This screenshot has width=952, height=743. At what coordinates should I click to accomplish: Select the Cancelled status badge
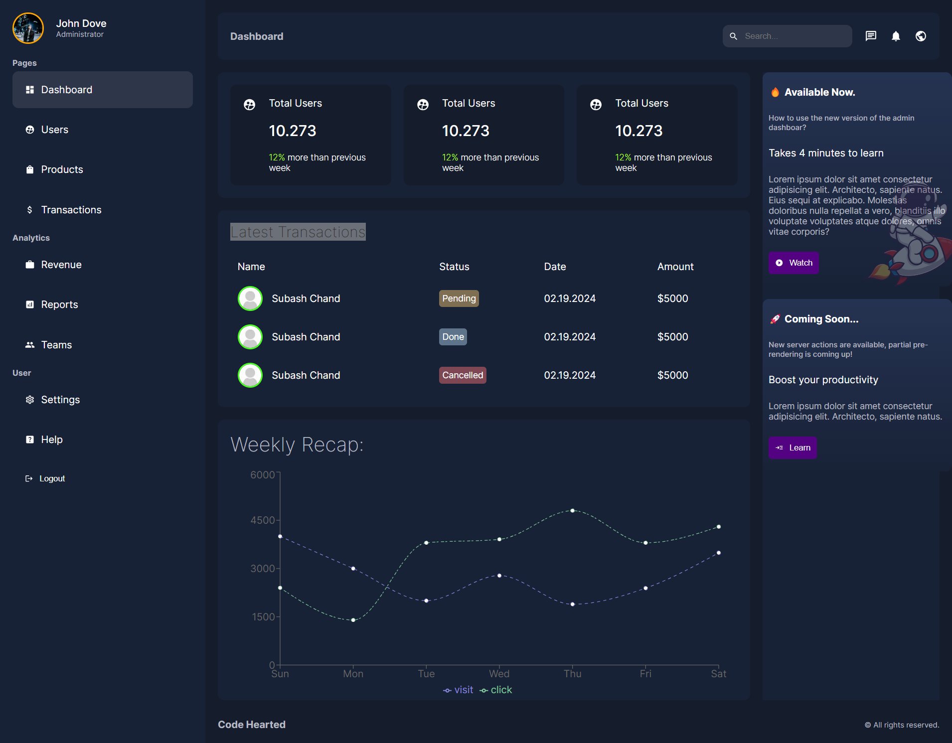(x=462, y=375)
